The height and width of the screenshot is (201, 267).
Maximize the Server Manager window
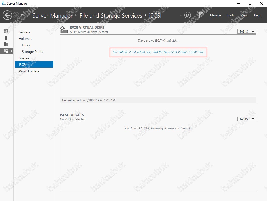(250, 3)
